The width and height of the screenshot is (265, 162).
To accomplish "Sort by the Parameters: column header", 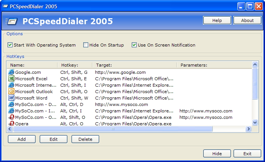I will click(x=214, y=65).
